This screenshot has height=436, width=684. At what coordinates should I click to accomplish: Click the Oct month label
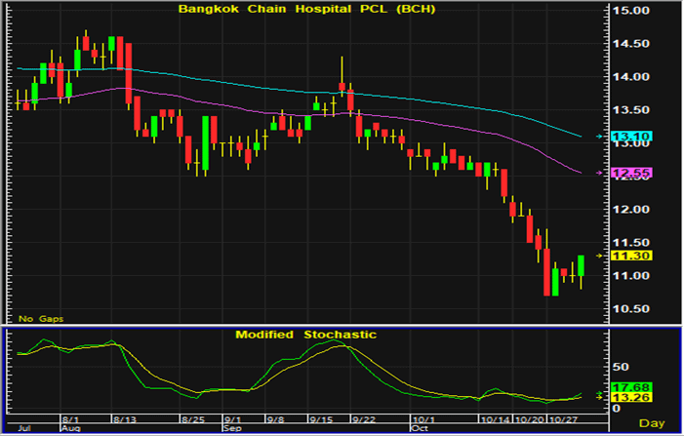tap(420, 427)
